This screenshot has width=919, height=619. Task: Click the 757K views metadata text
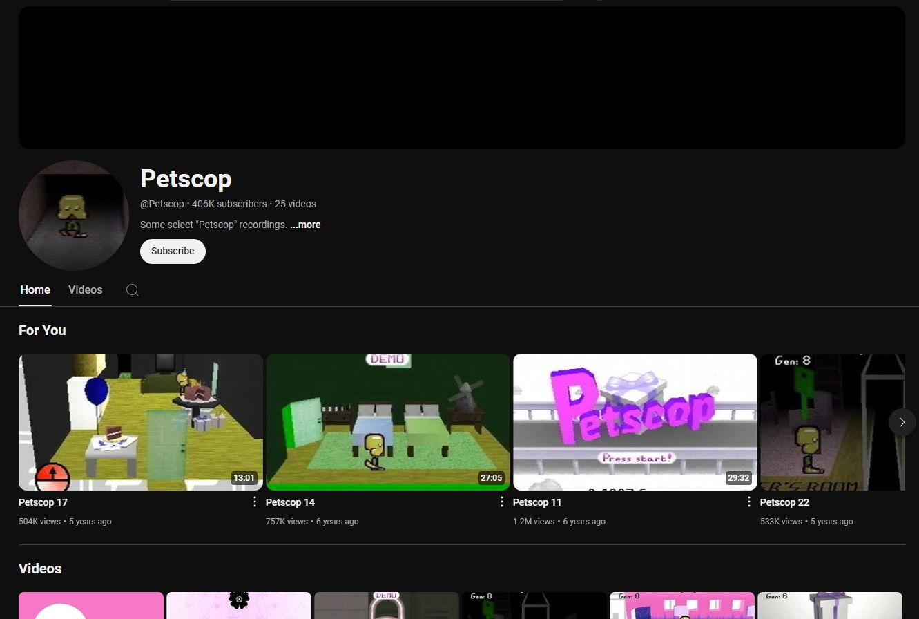pos(287,522)
